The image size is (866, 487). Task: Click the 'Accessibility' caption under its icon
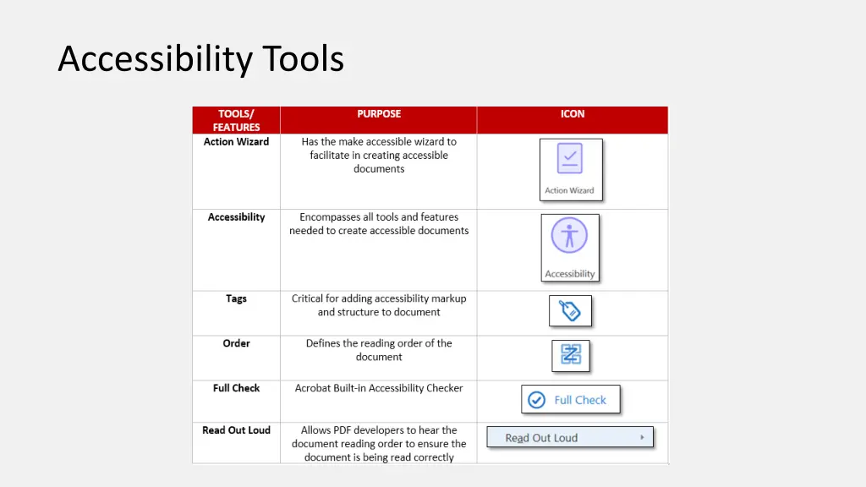tap(569, 274)
